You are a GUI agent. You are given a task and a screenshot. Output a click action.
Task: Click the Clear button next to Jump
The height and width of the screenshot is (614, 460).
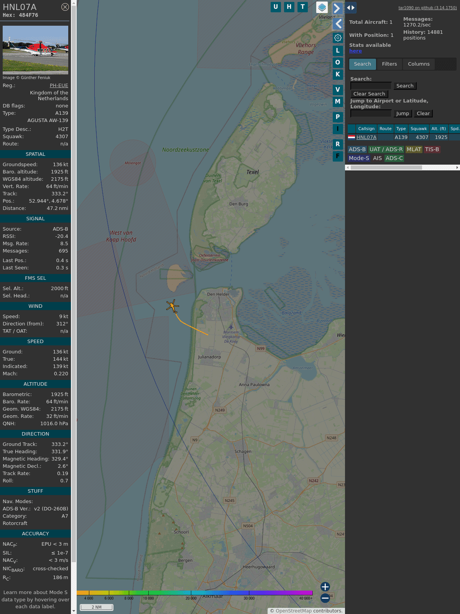tap(423, 114)
